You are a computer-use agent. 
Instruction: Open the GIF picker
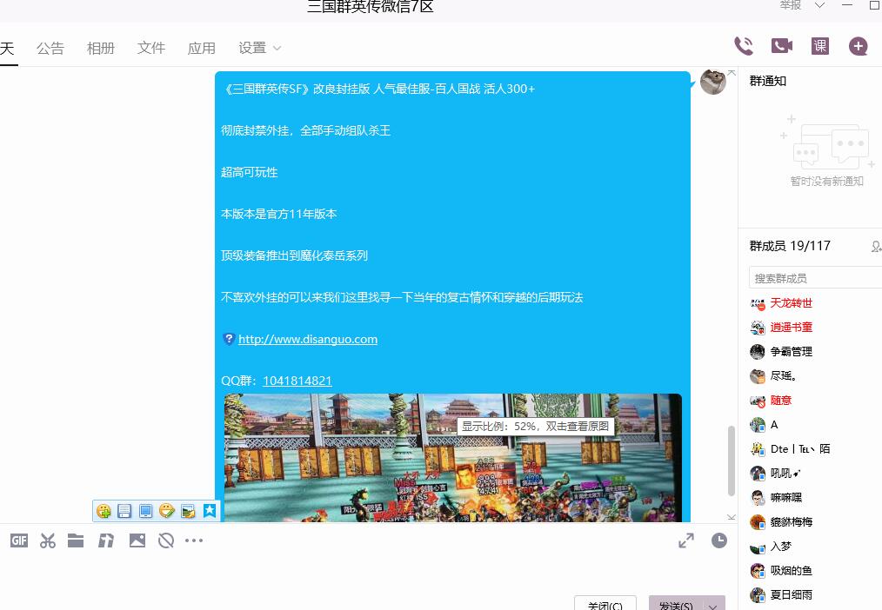(x=19, y=540)
